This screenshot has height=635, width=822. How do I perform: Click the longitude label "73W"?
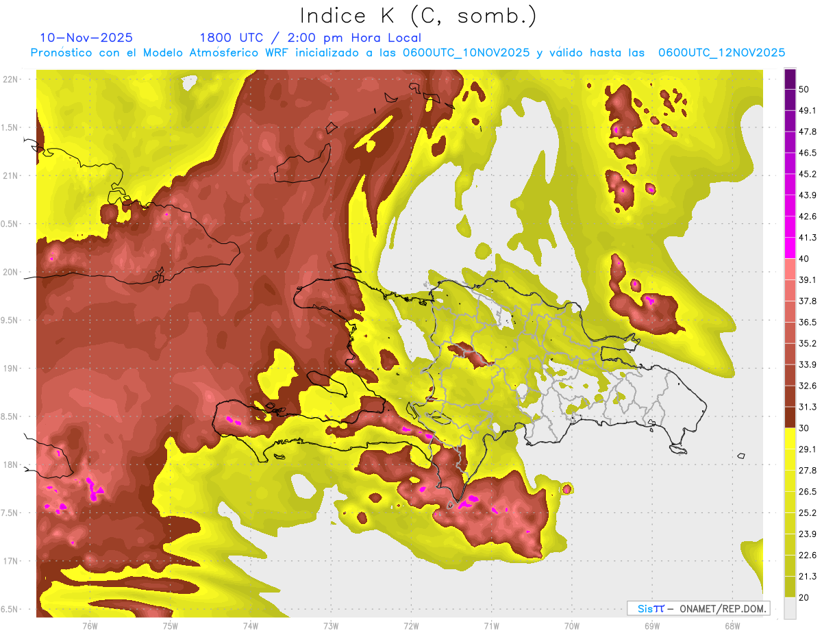[x=331, y=625]
